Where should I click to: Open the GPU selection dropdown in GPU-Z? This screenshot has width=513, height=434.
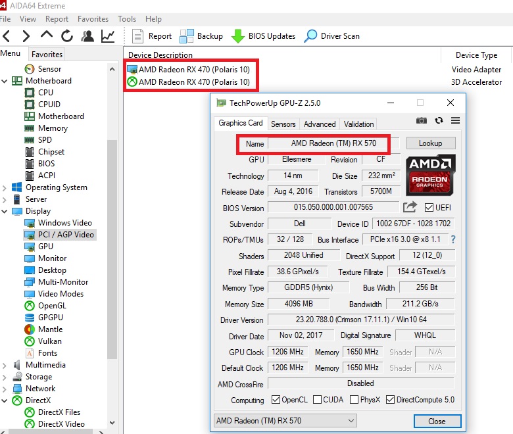click(285, 421)
